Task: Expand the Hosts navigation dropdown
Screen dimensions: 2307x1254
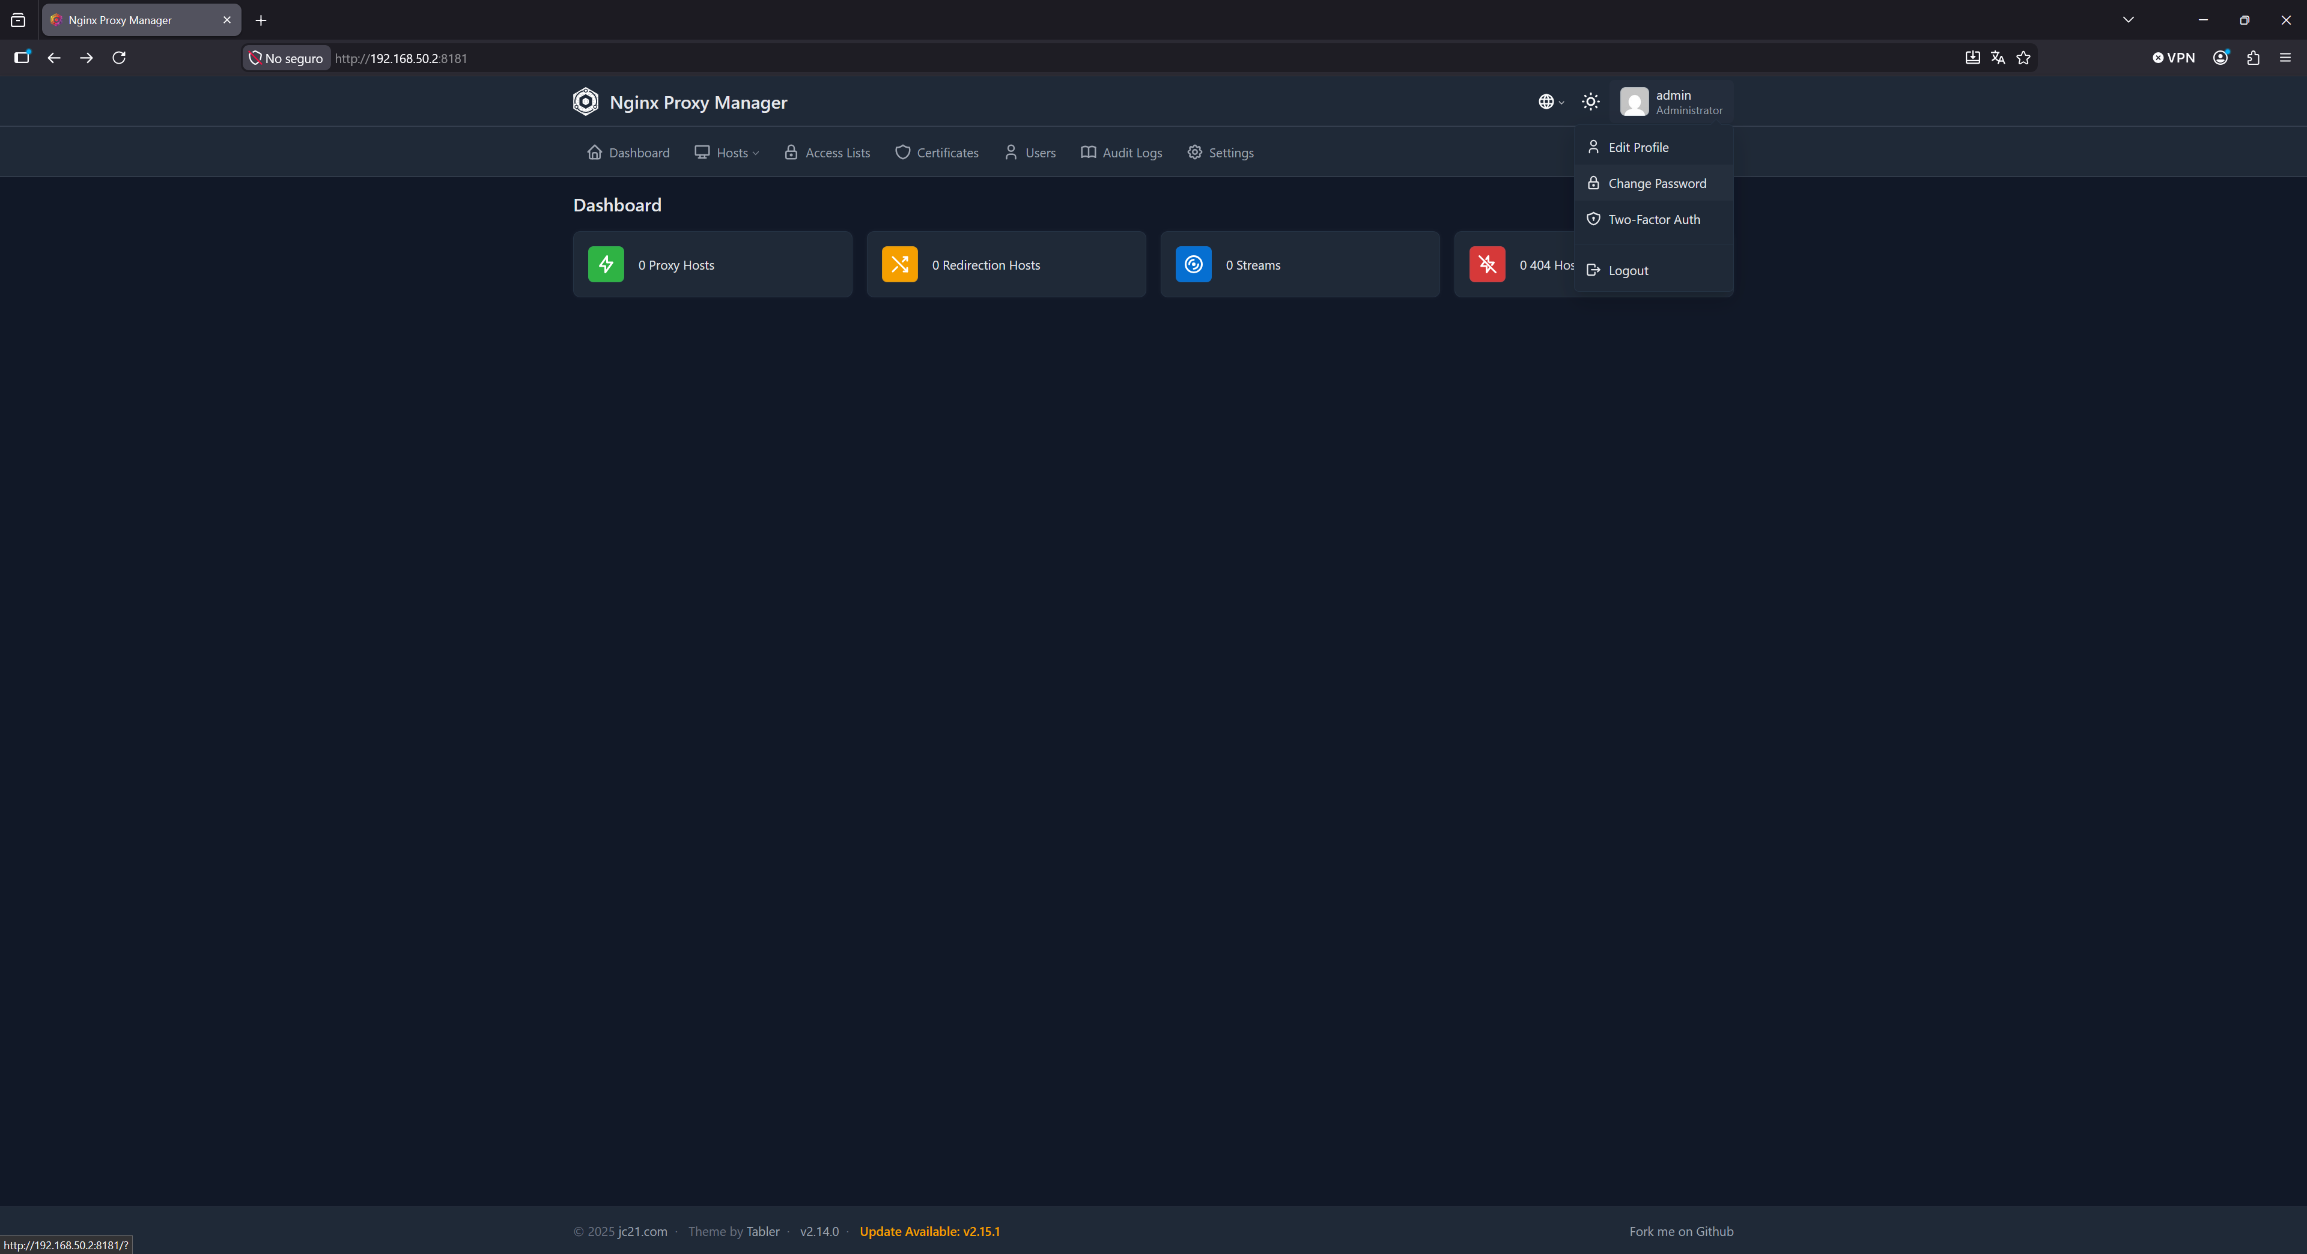Action: (x=726, y=153)
